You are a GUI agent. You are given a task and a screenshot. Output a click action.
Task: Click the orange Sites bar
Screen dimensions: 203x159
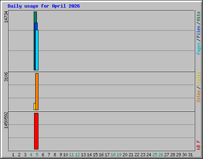pos(37,91)
